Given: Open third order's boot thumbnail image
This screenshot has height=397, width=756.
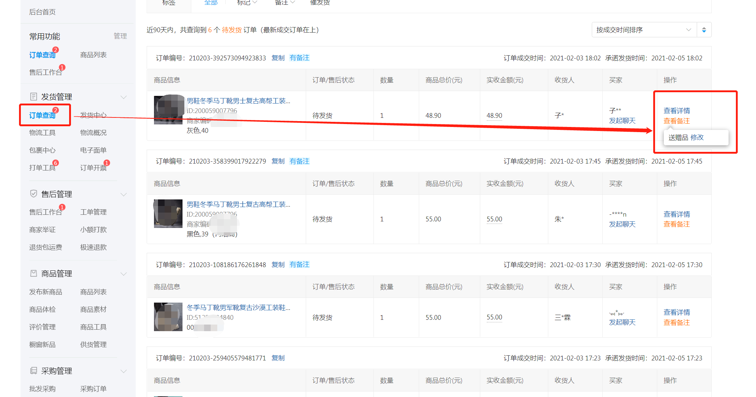Looking at the screenshot, I should click(168, 317).
